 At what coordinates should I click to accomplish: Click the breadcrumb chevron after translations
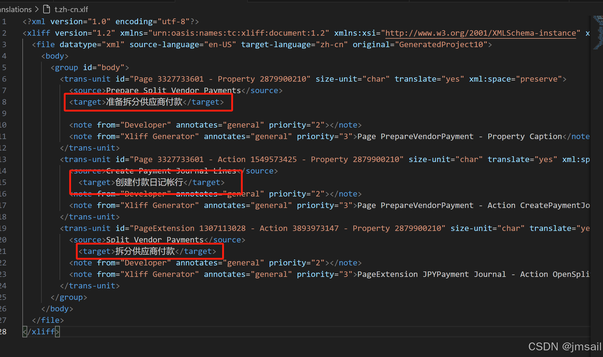click(37, 9)
